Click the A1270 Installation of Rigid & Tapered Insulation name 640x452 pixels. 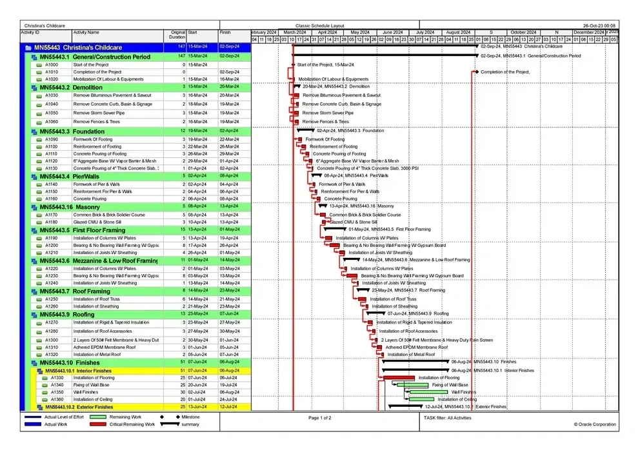(111, 322)
